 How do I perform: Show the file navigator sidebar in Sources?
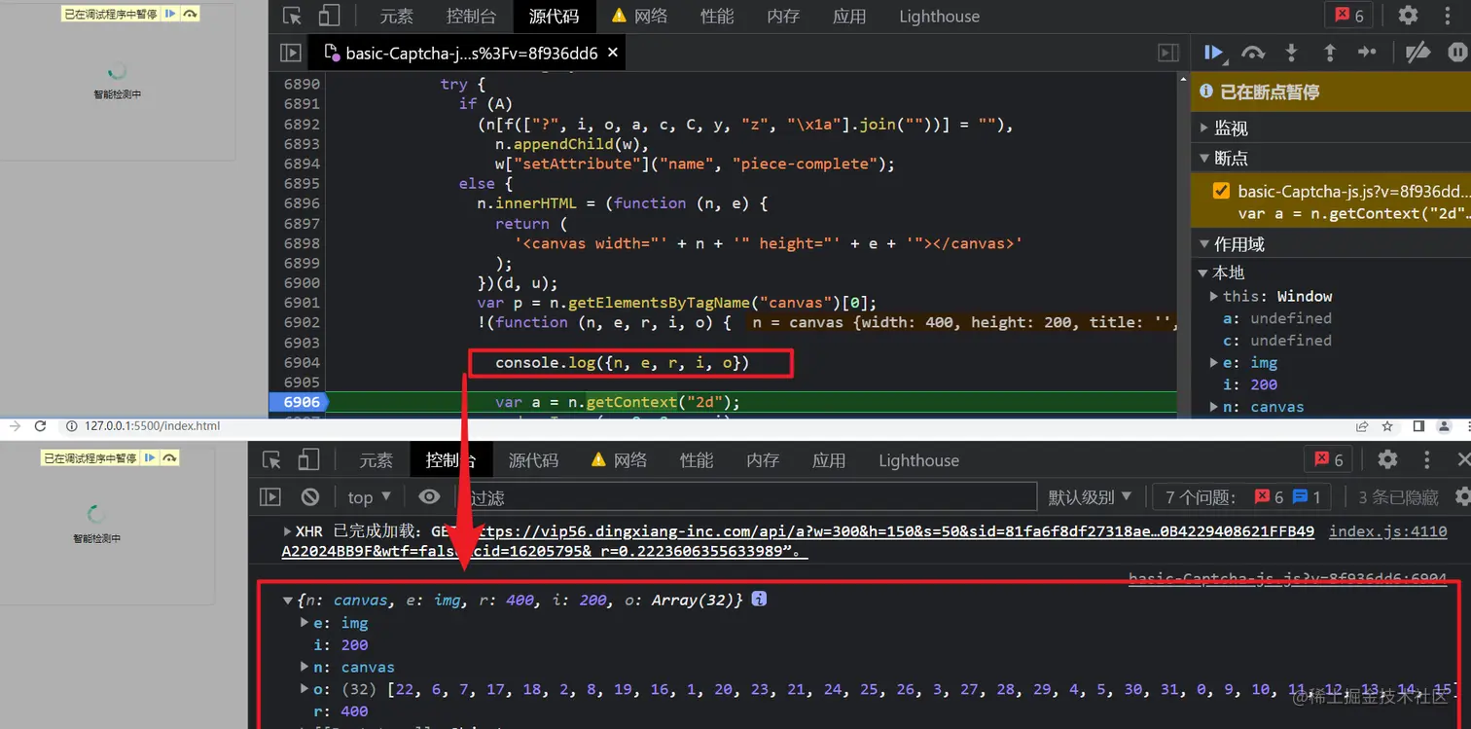[291, 54]
